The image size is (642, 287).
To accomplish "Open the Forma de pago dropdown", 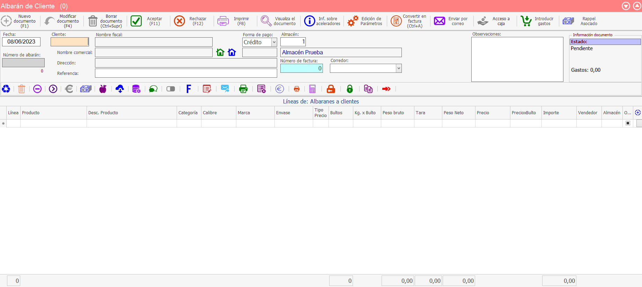I will 274,42.
